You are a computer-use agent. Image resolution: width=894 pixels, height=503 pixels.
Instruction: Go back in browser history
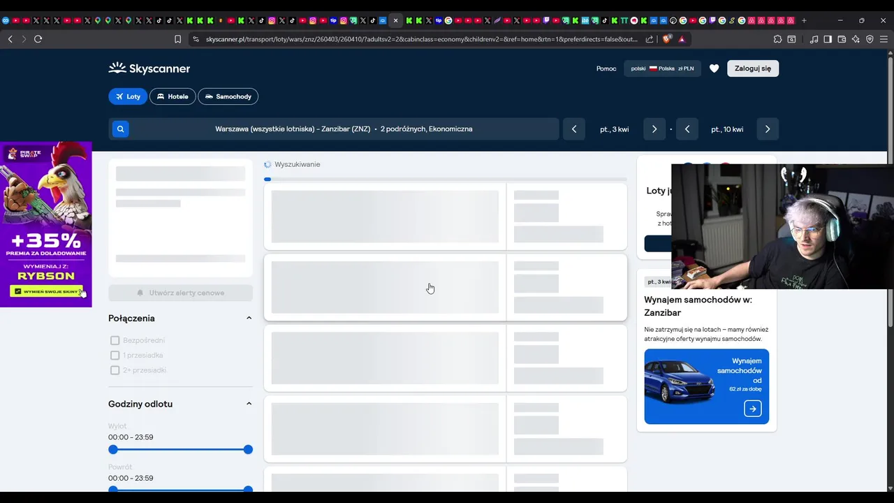point(10,39)
